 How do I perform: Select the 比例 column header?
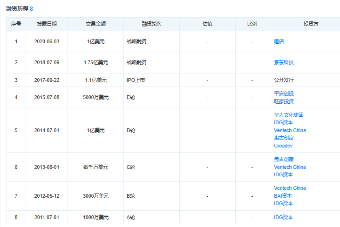[x=252, y=24]
